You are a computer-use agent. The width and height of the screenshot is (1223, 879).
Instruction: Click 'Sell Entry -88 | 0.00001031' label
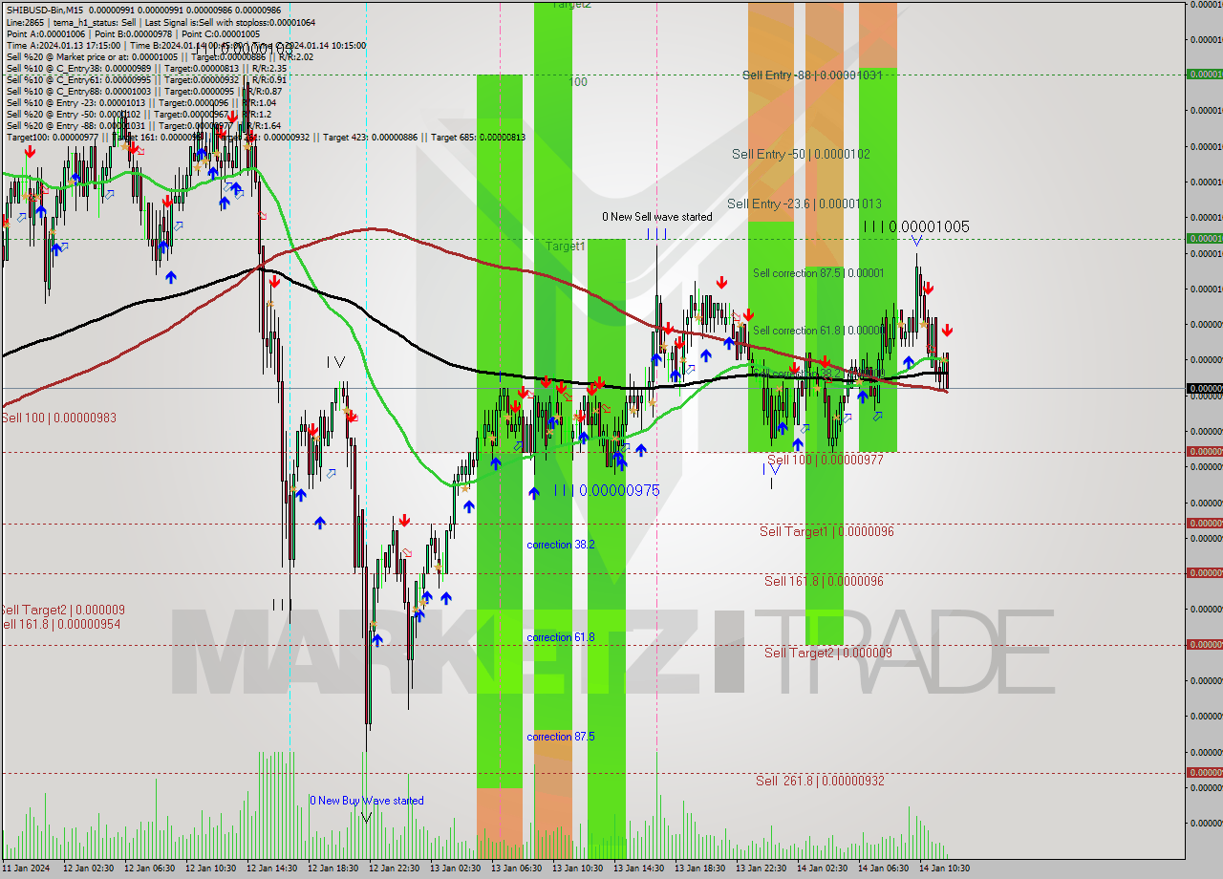tap(812, 75)
